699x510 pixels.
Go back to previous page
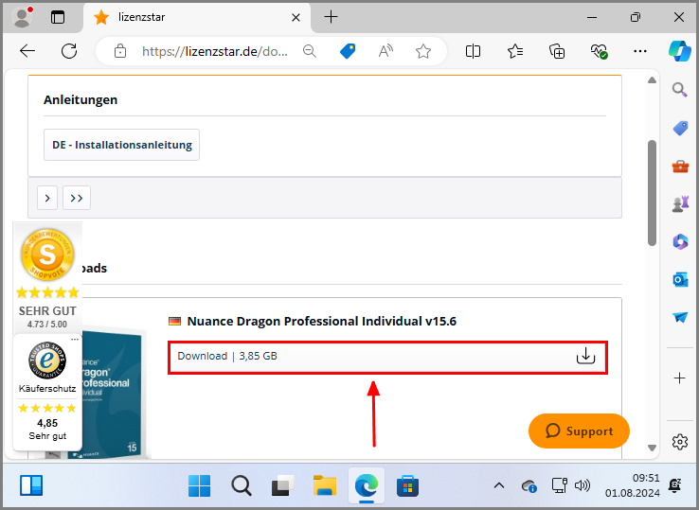pyautogui.click(x=27, y=51)
